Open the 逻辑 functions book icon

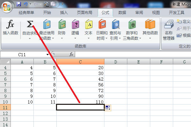(75, 24)
